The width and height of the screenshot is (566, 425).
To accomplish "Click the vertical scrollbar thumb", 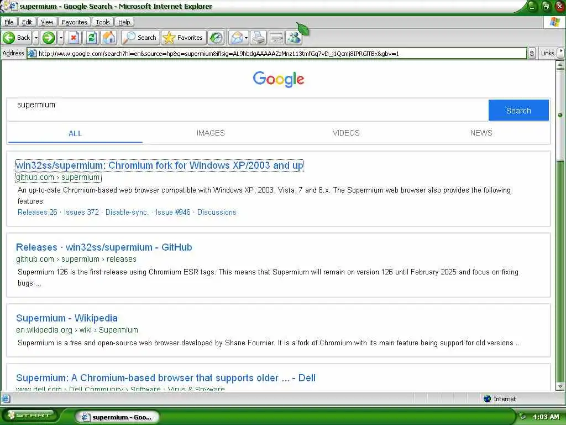I will tap(560, 116).
